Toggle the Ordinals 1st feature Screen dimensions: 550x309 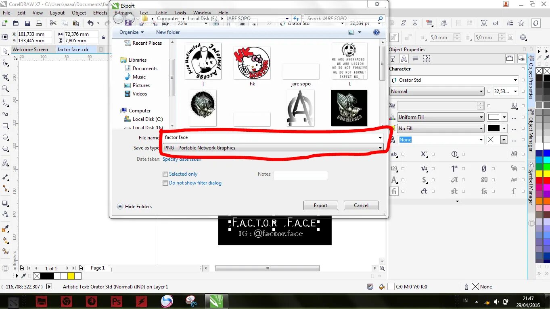(x=454, y=169)
